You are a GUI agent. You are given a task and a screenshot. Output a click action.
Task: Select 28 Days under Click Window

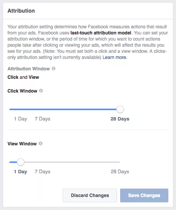[120, 119]
